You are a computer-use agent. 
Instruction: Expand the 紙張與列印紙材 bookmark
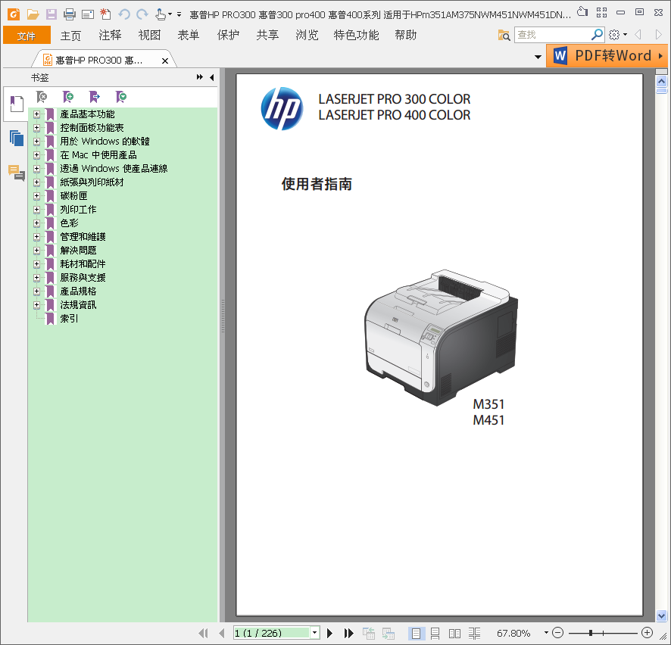click(x=36, y=182)
